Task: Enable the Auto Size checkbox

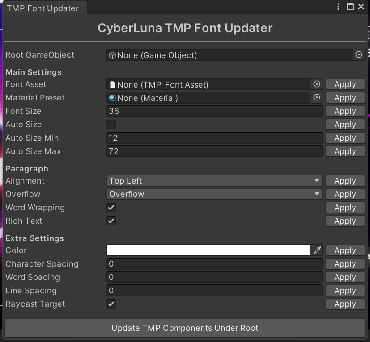Action: (x=111, y=125)
